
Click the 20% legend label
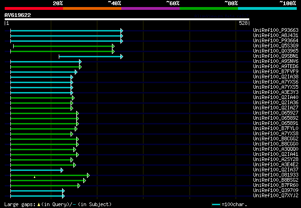[x=58, y=3]
